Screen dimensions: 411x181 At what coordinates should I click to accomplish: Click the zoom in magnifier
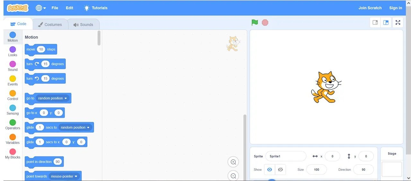click(x=233, y=162)
